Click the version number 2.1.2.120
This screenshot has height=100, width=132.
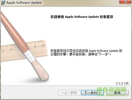(x=122, y=83)
